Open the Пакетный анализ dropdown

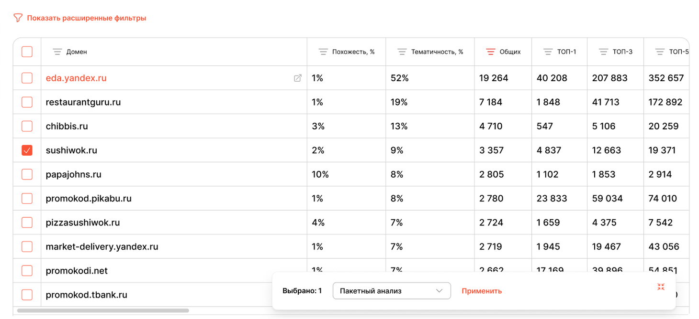point(392,291)
